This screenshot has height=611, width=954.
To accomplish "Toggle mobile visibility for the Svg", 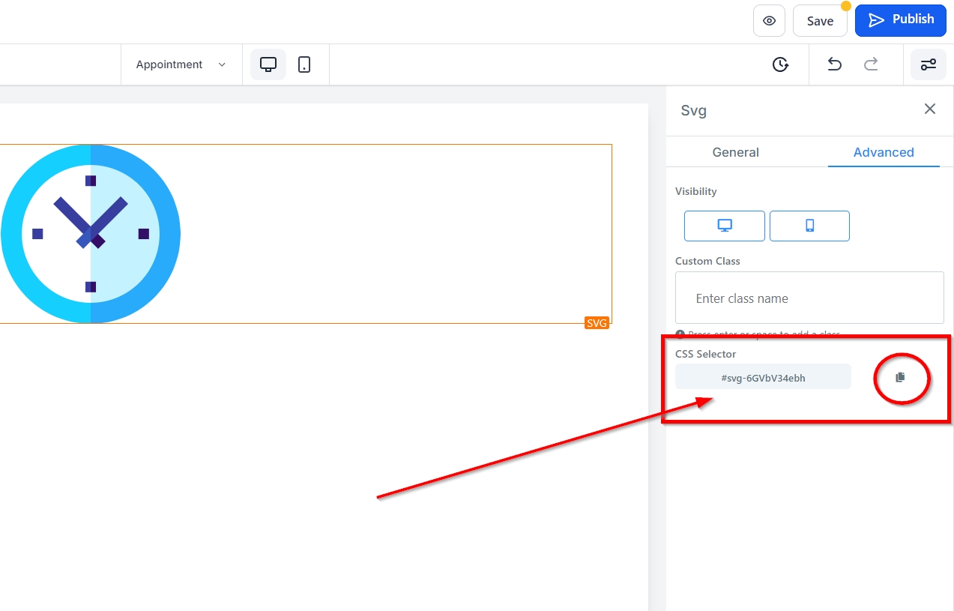I will click(809, 226).
